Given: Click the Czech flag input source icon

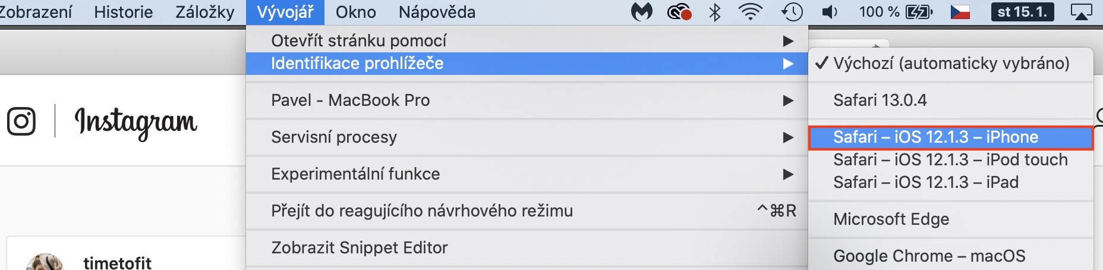Looking at the screenshot, I should point(960,12).
